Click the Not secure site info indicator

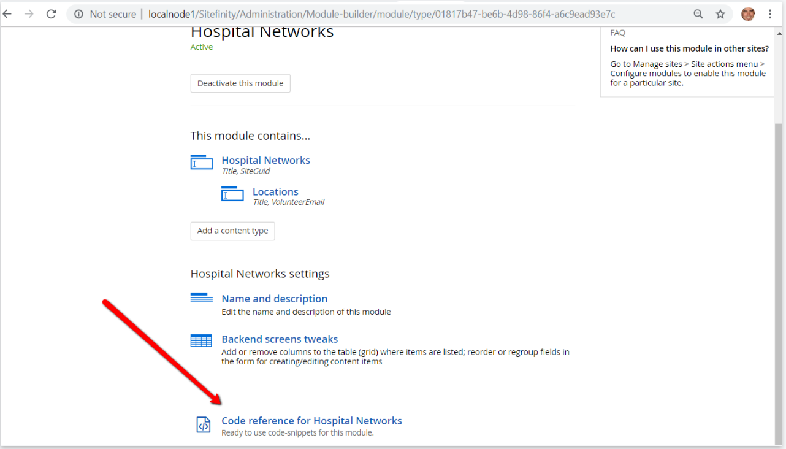[105, 14]
